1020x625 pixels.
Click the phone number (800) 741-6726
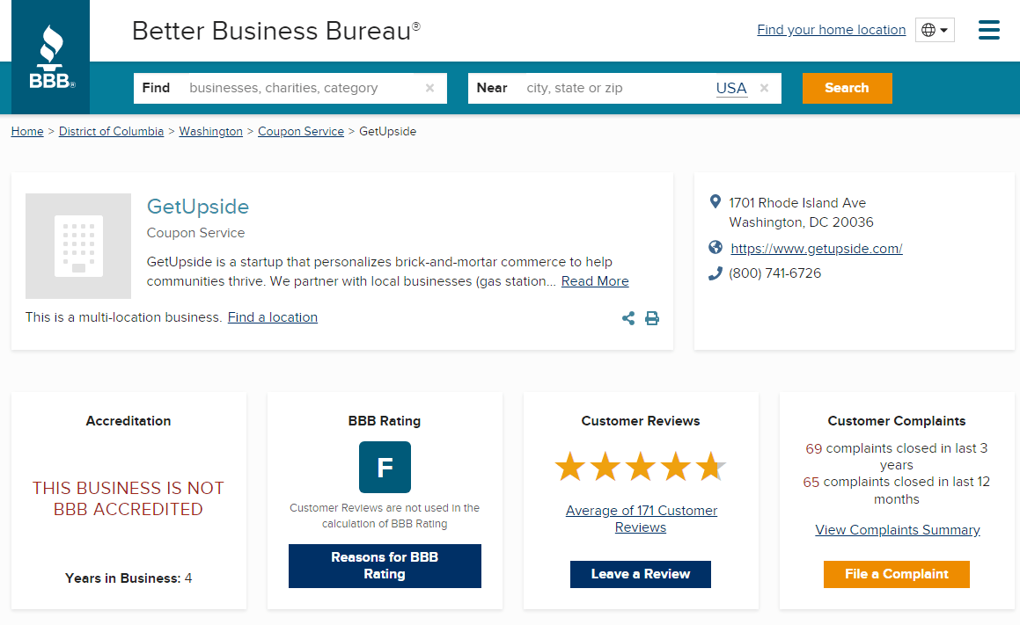pyautogui.click(x=774, y=273)
